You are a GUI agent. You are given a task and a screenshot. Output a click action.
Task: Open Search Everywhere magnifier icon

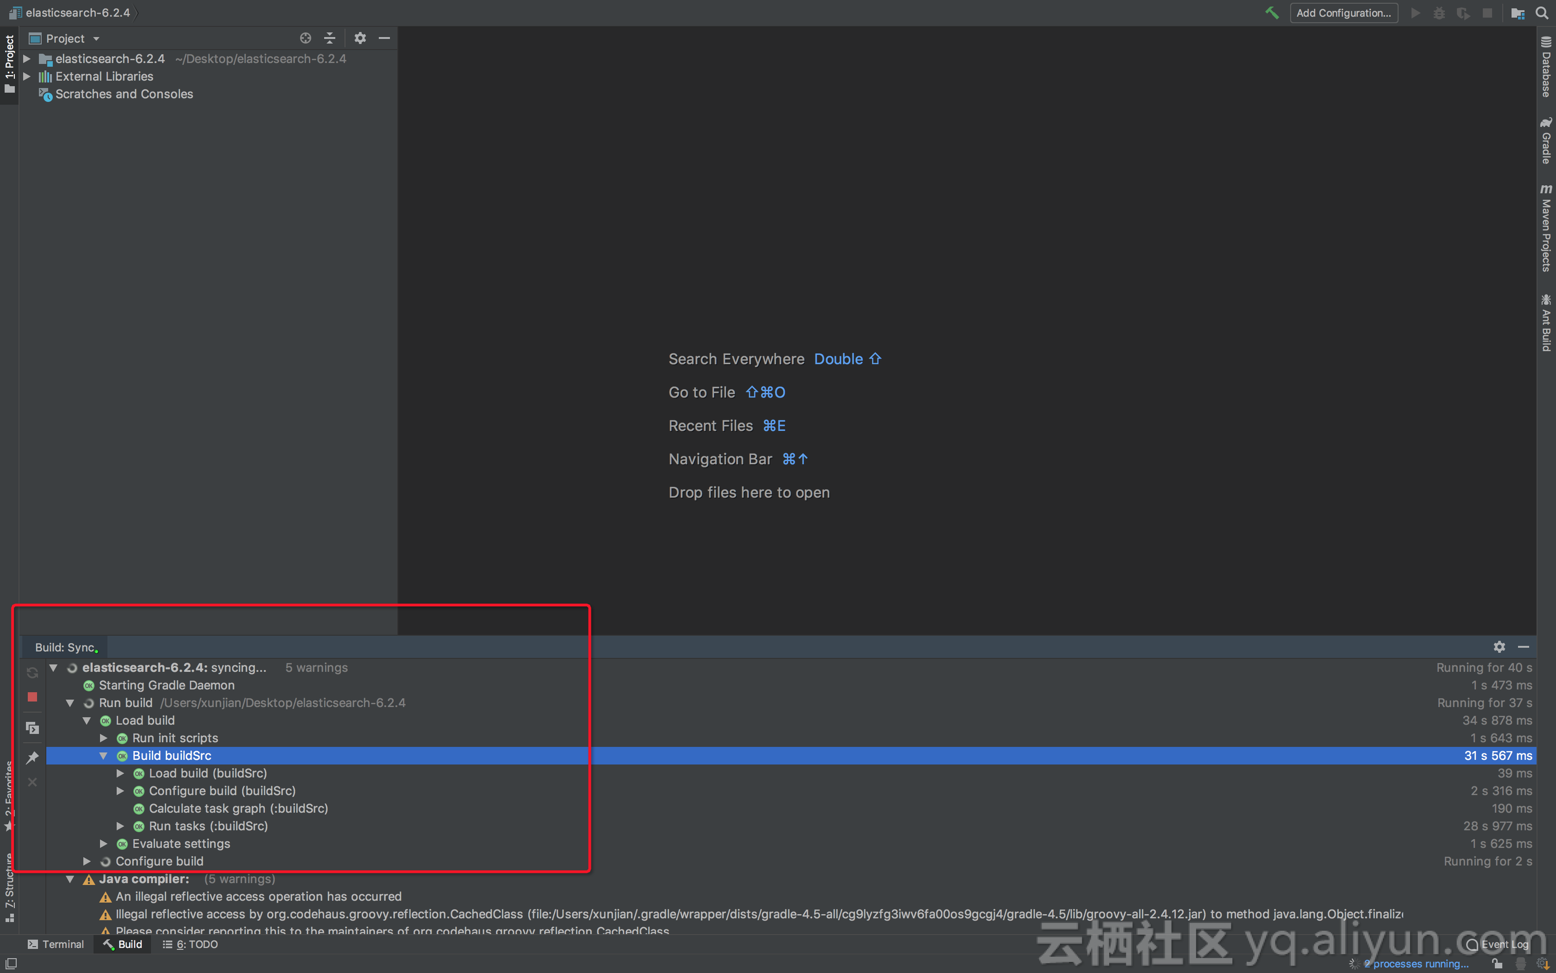coord(1542,13)
